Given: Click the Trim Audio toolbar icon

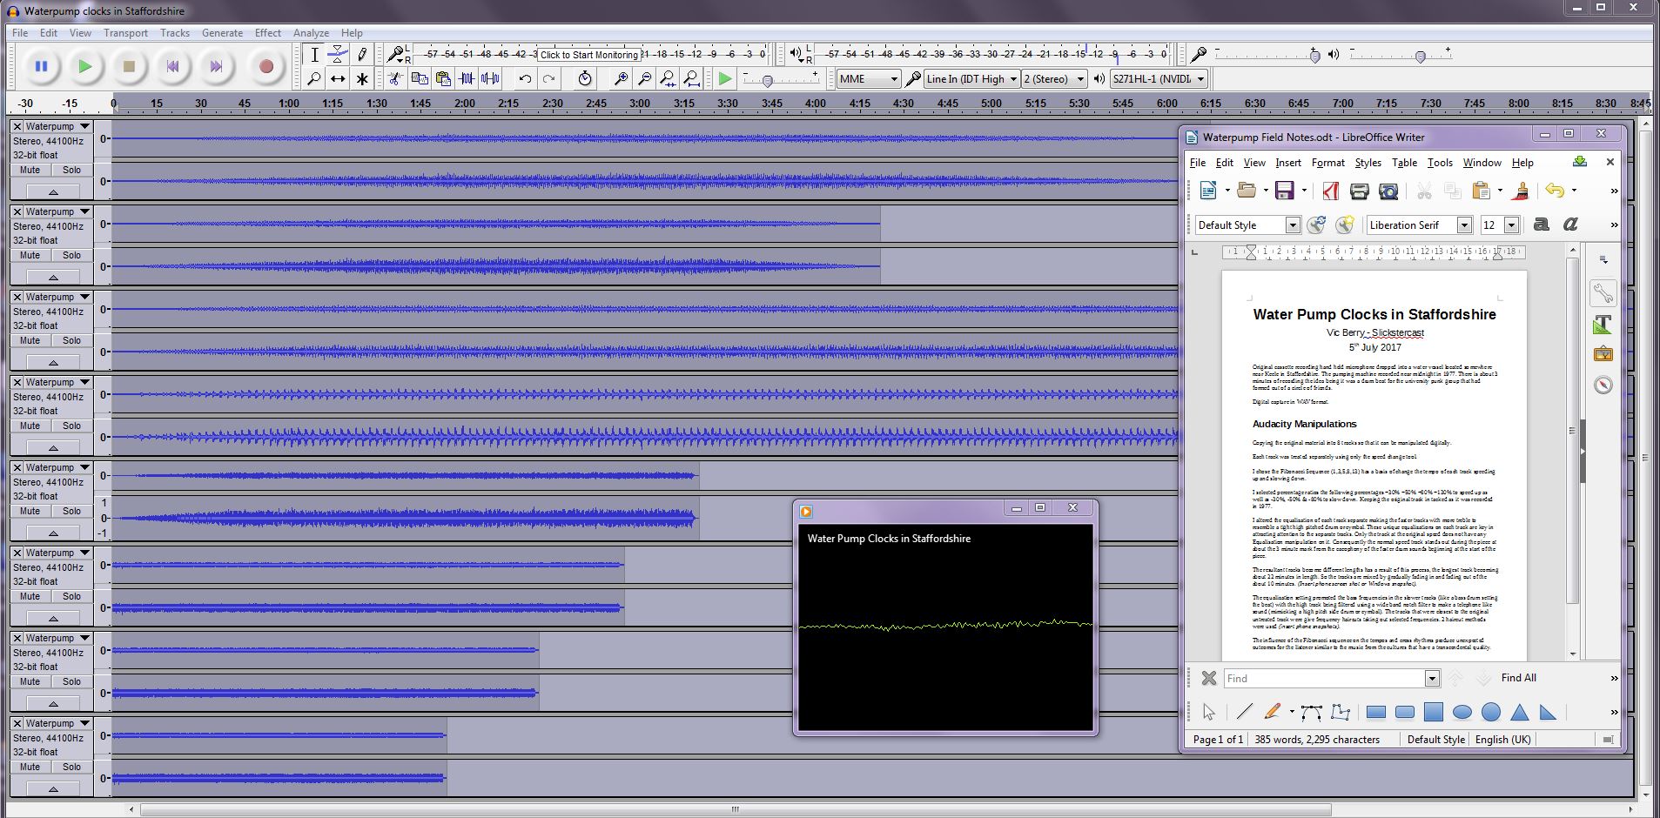Looking at the screenshot, I should click(x=467, y=78).
